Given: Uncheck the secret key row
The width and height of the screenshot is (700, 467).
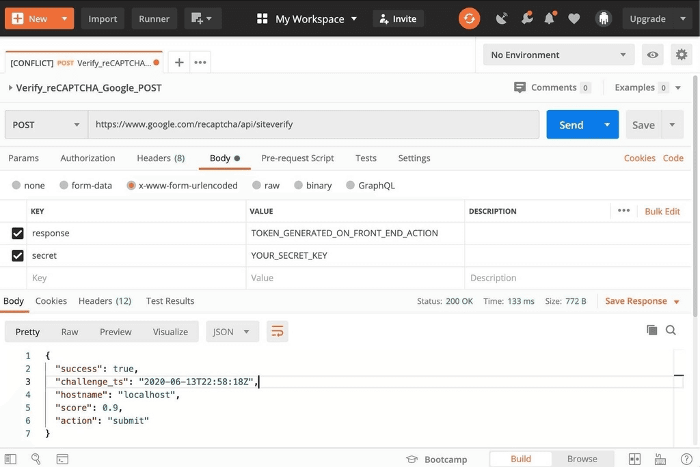Looking at the screenshot, I should pyautogui.click(x=17, y=255).
